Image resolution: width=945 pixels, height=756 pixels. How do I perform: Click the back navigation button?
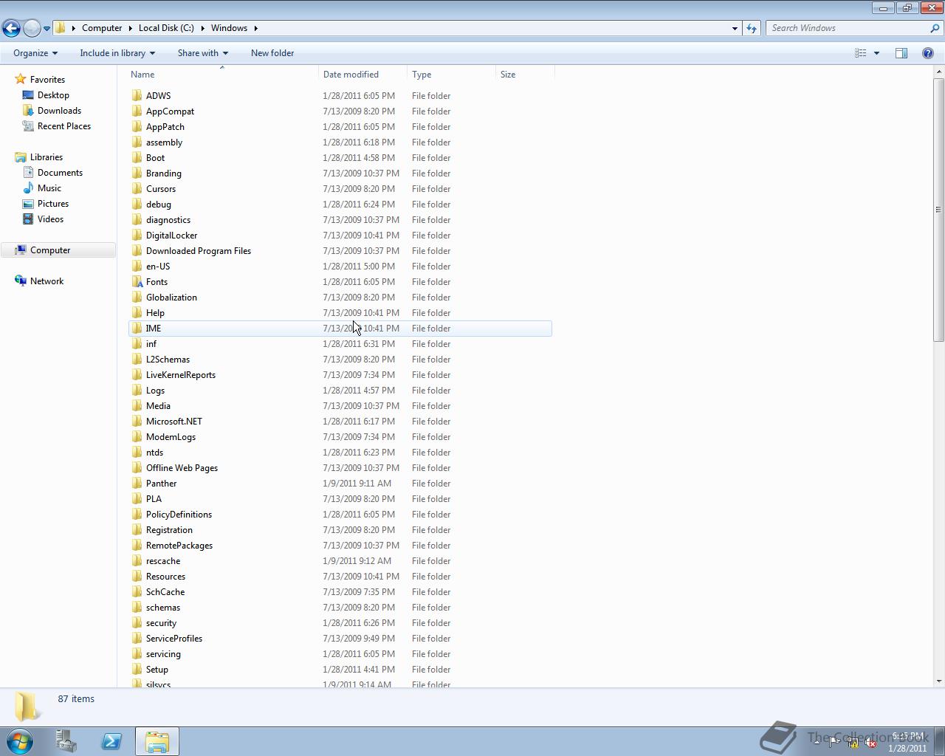pyautogui.click(x=11, y=27)
